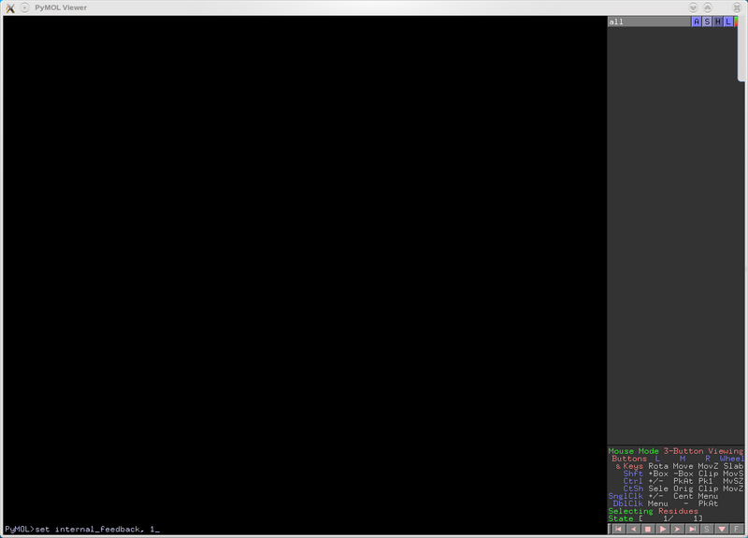Click the X11 application icon in title bar
The height and width of the screenshot is (538, 748).
[x=9, y=7]
